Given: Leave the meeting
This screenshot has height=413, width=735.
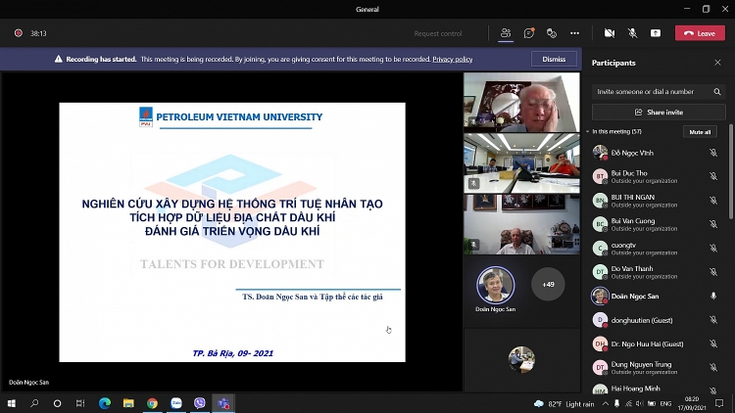Looking at the screenshot, I should point(700,33).
